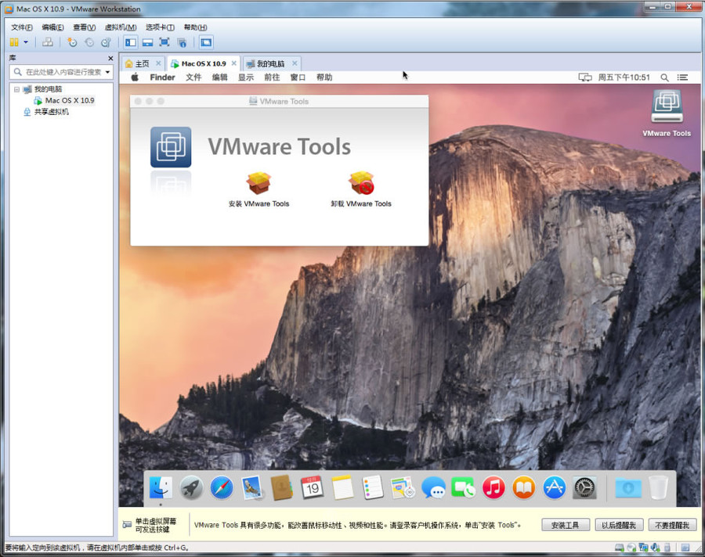Toggle full screen mode toolbar button
The height and width of the screenshot is (557, 705).
(164, 42)
